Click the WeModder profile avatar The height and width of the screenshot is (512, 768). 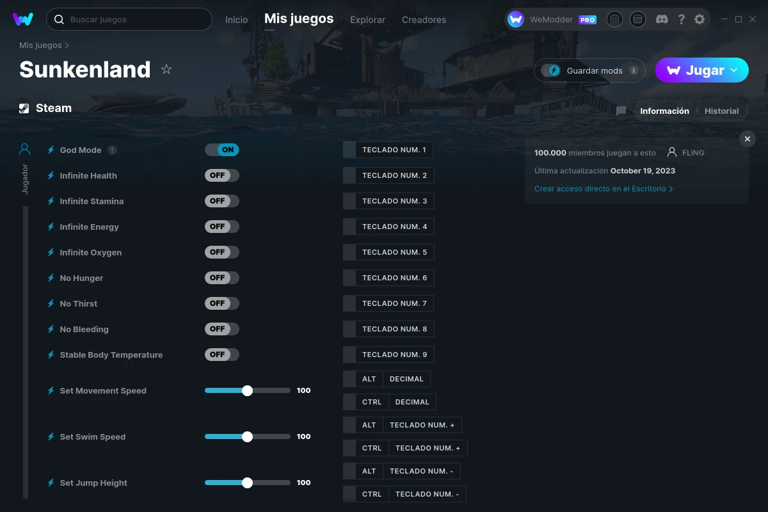coord(516,19)
